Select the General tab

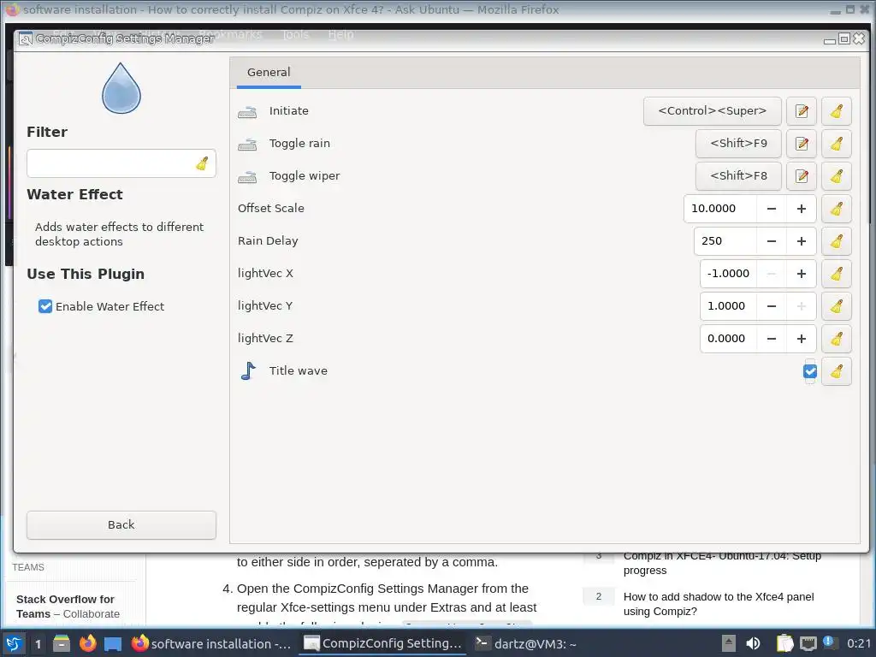tap(269, 73)
